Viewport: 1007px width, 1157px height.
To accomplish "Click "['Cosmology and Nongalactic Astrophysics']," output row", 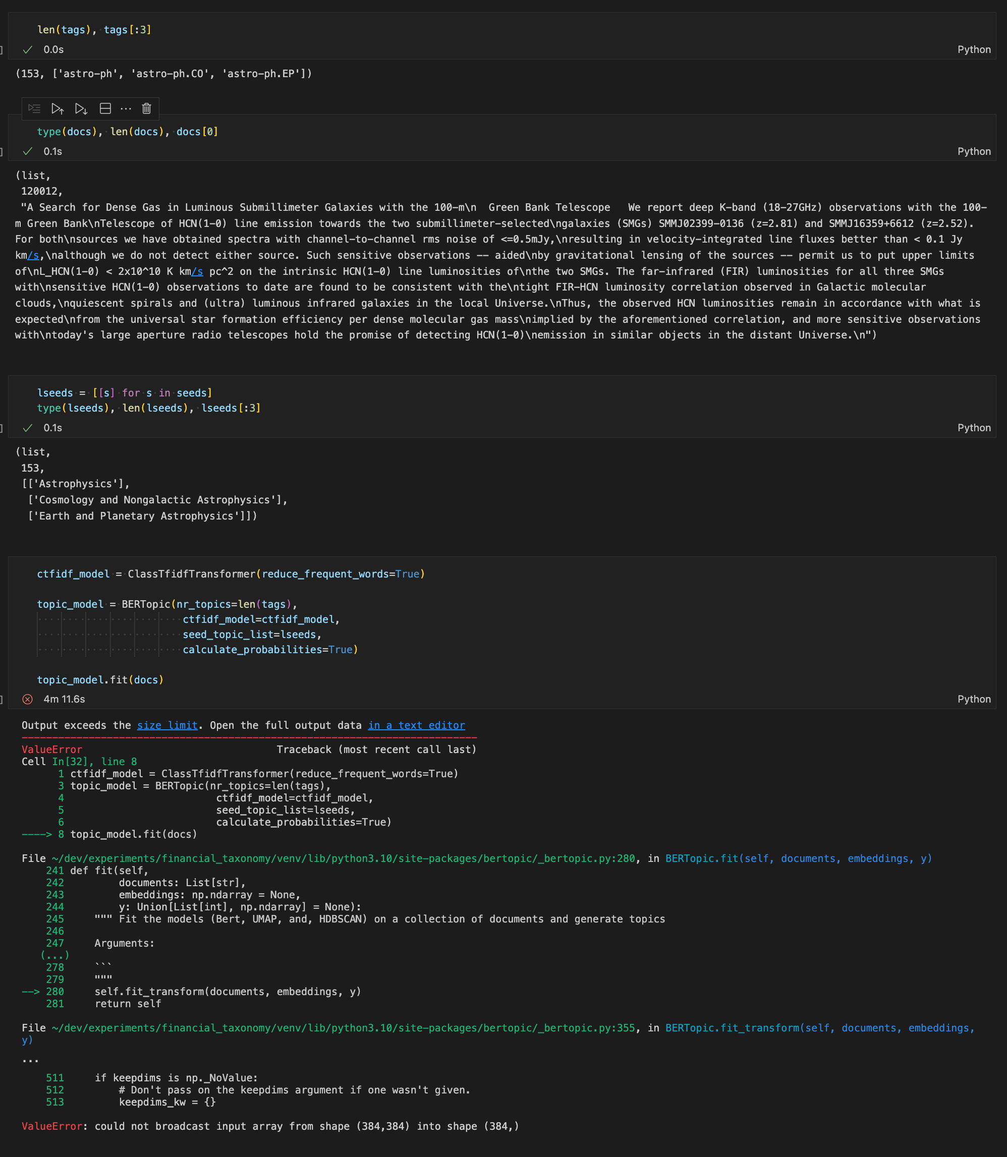I will point(158,500).
